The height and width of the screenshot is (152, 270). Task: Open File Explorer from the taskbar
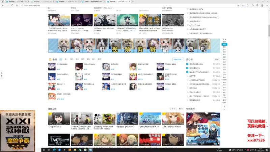click(75, 150)
